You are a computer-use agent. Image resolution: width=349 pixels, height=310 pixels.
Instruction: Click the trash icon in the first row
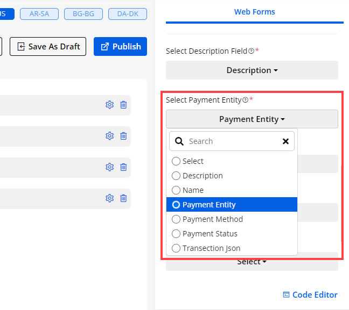[x=123, y=105]
